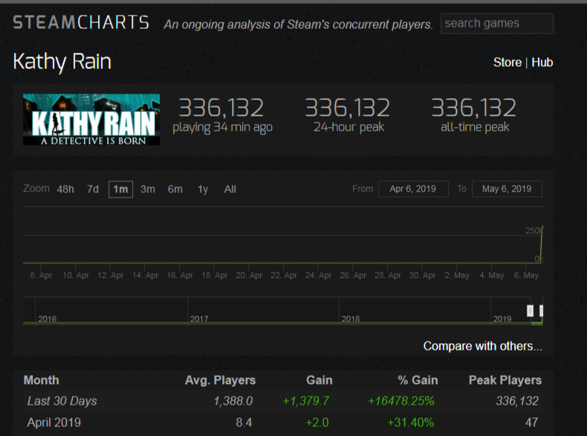This screenshot has width=587, height=436.
Task: Focus the search games field
Action: coord(497,23)
